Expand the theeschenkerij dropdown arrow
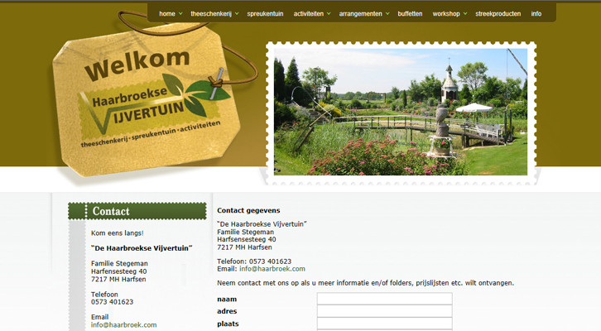Viewport: 601px width, 331px height. click(x=237, y=14)
